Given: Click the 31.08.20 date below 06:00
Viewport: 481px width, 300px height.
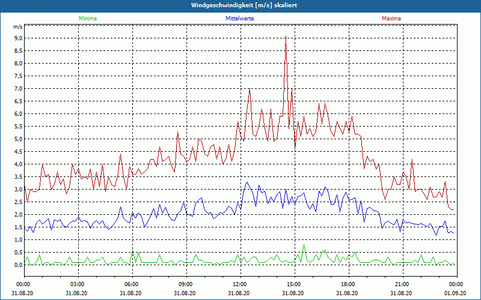Looking at the screenshot, I should click(130, 293).
